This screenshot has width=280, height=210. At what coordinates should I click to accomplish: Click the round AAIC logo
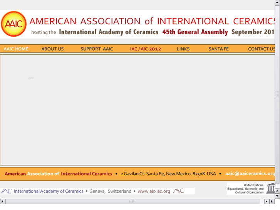(13, 24)
